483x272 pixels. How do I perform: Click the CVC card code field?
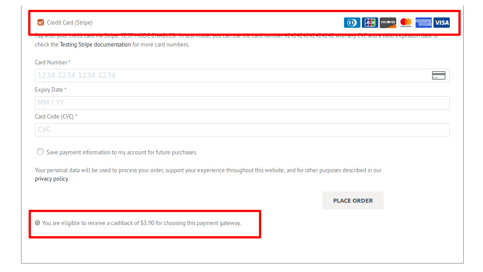click(x=242, y=130)
